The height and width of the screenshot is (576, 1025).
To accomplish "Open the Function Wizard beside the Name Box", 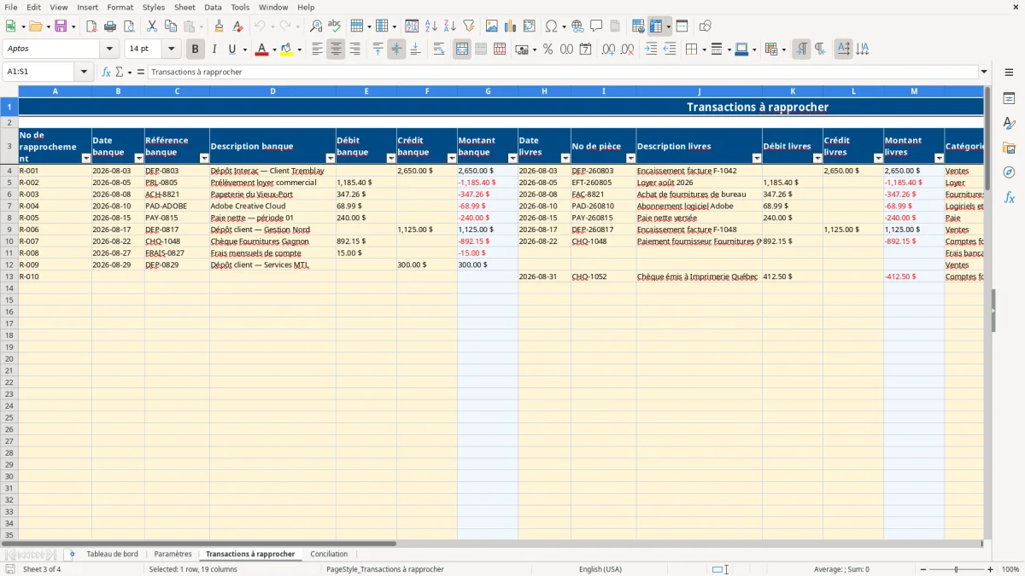I will pos(106,73).
